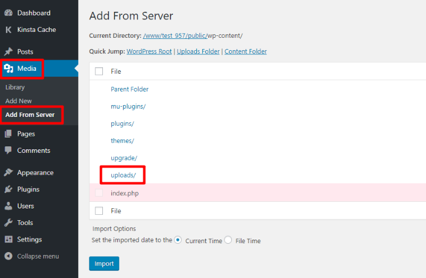426x278 pixels.
Task: Open Media menu label
Action: click(x=27, y=68)
